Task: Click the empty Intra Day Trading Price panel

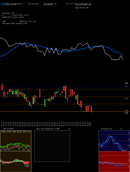Action: tap(52, 146)
